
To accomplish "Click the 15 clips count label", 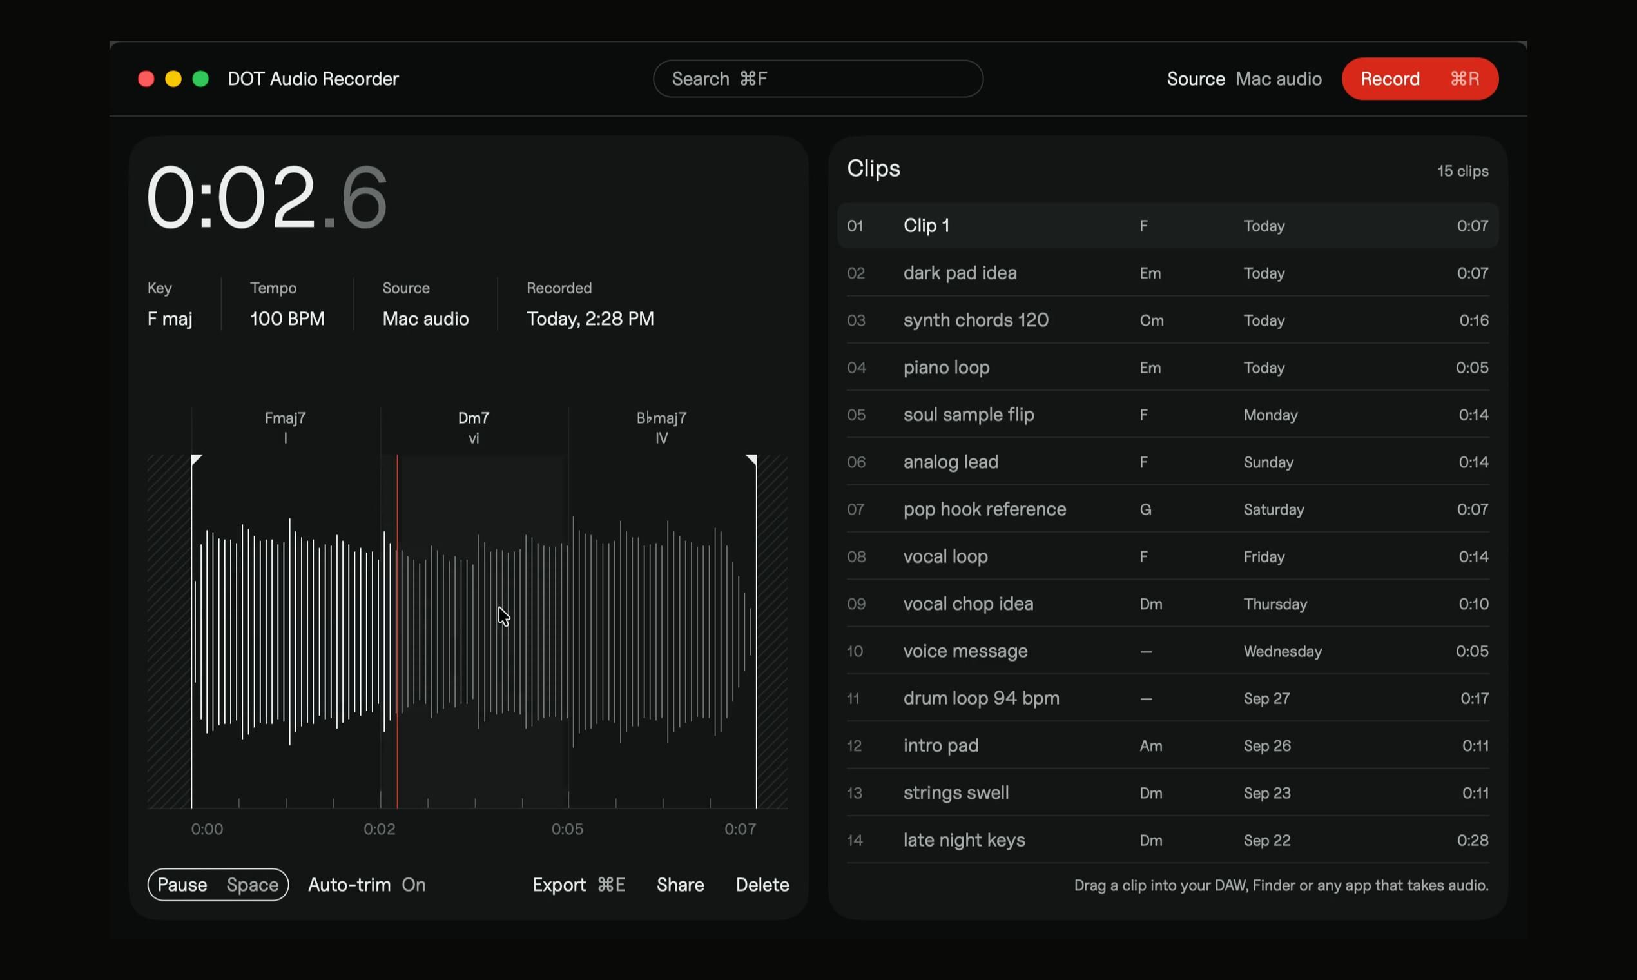I will pyautogui.click(x=1463, y=171).
